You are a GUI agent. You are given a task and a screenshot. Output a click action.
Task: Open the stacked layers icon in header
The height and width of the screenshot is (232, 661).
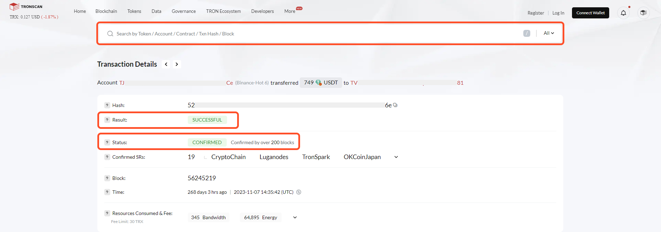pos(644,13)
